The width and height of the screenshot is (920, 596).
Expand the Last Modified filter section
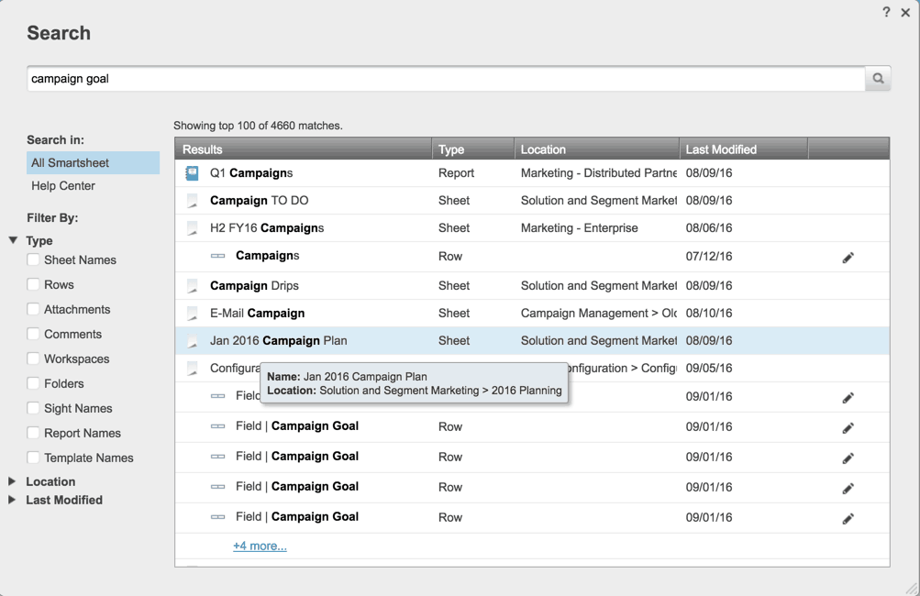point(13,501)
